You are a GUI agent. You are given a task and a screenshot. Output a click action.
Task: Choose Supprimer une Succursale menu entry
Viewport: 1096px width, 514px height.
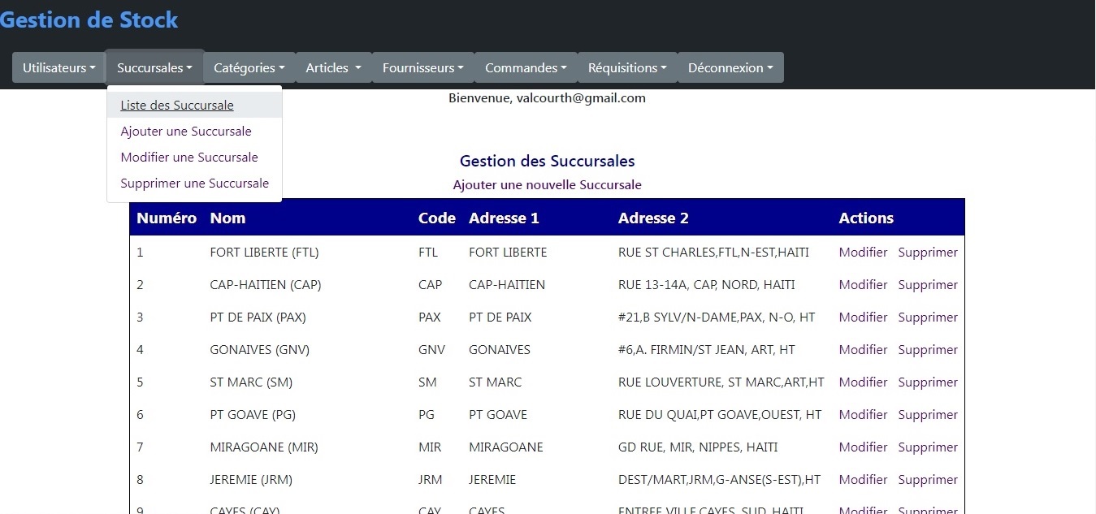(195, 184)
